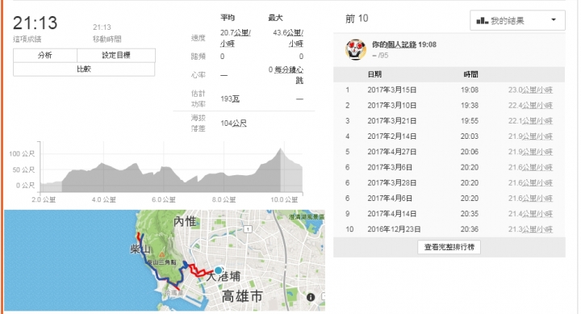
Task: Click the elevation chart at 4.0 公里
Action: [103, 178]
